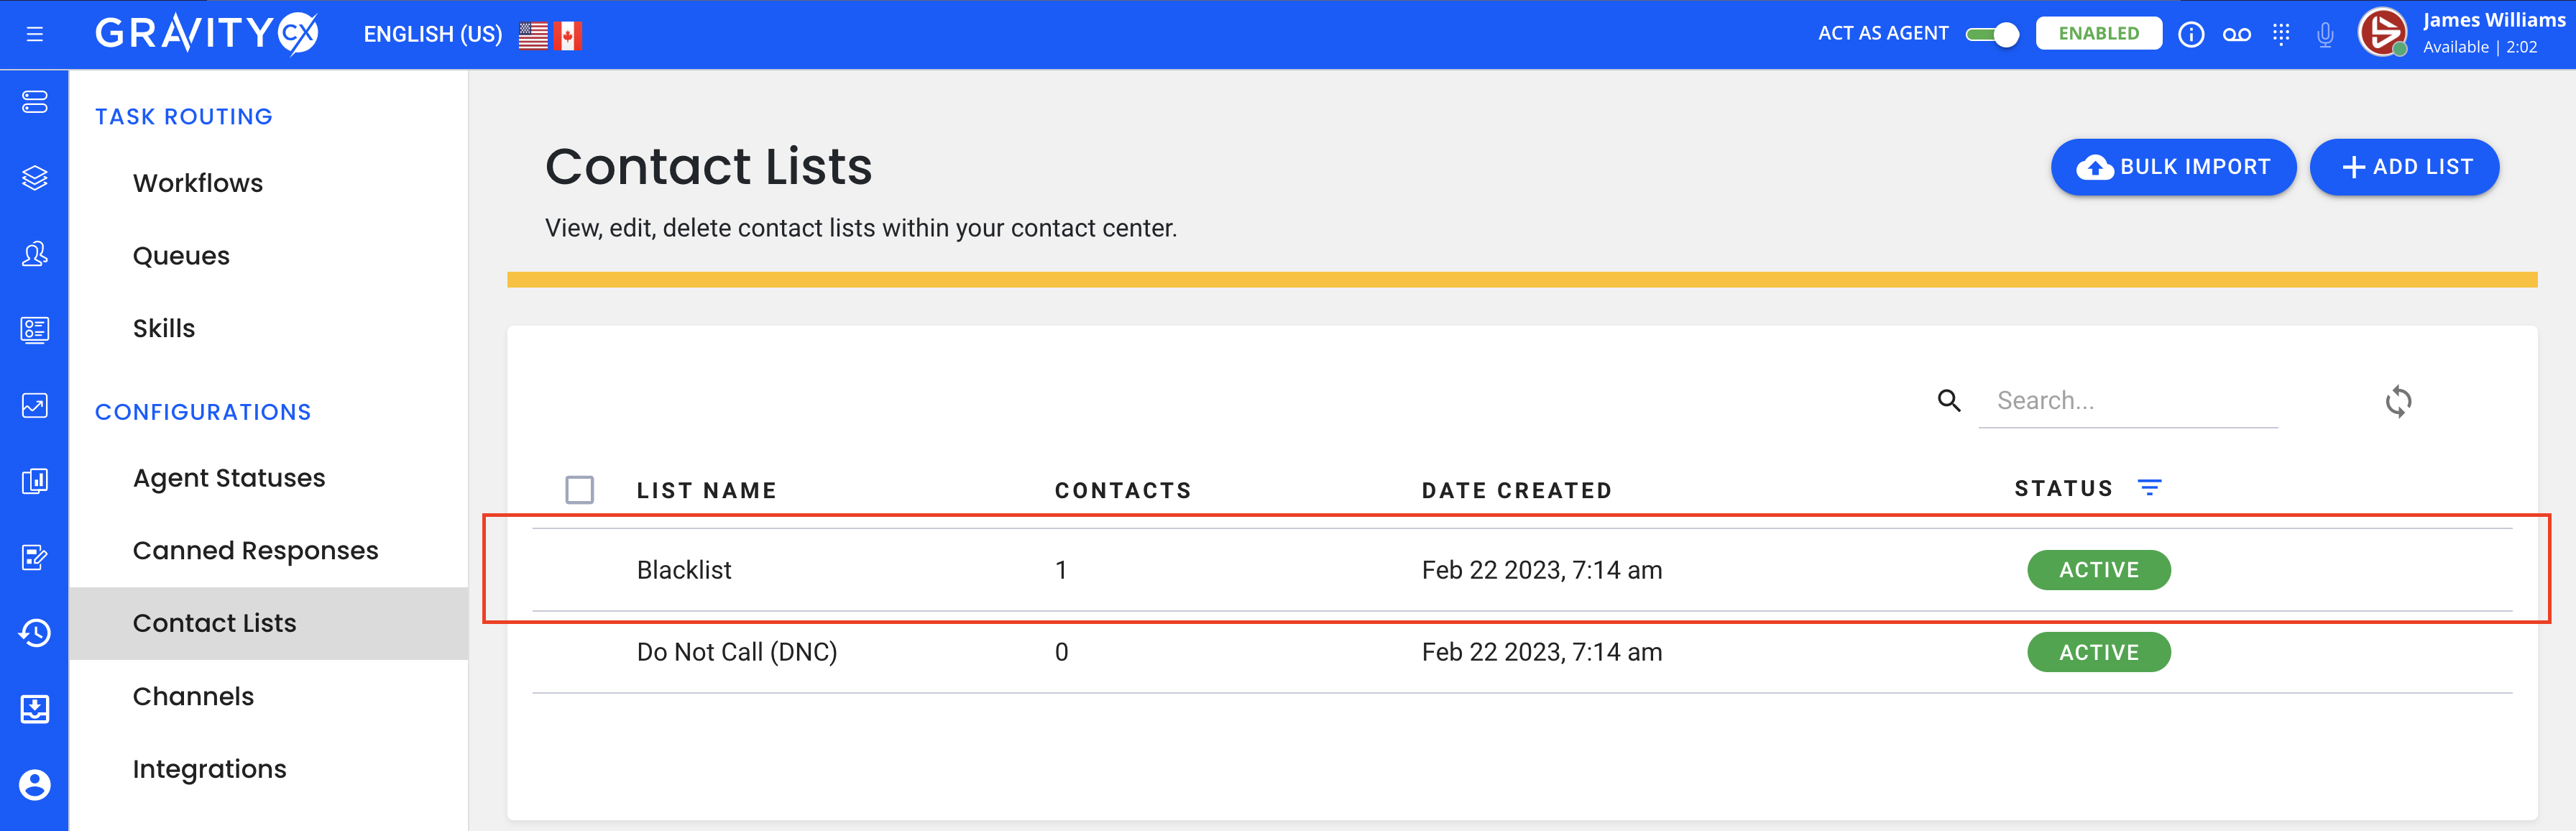This screenshot has width=2576, height=831.
Task: Open Canned Responses configuration
Action: pyautogui.click(x=255, y=551)
